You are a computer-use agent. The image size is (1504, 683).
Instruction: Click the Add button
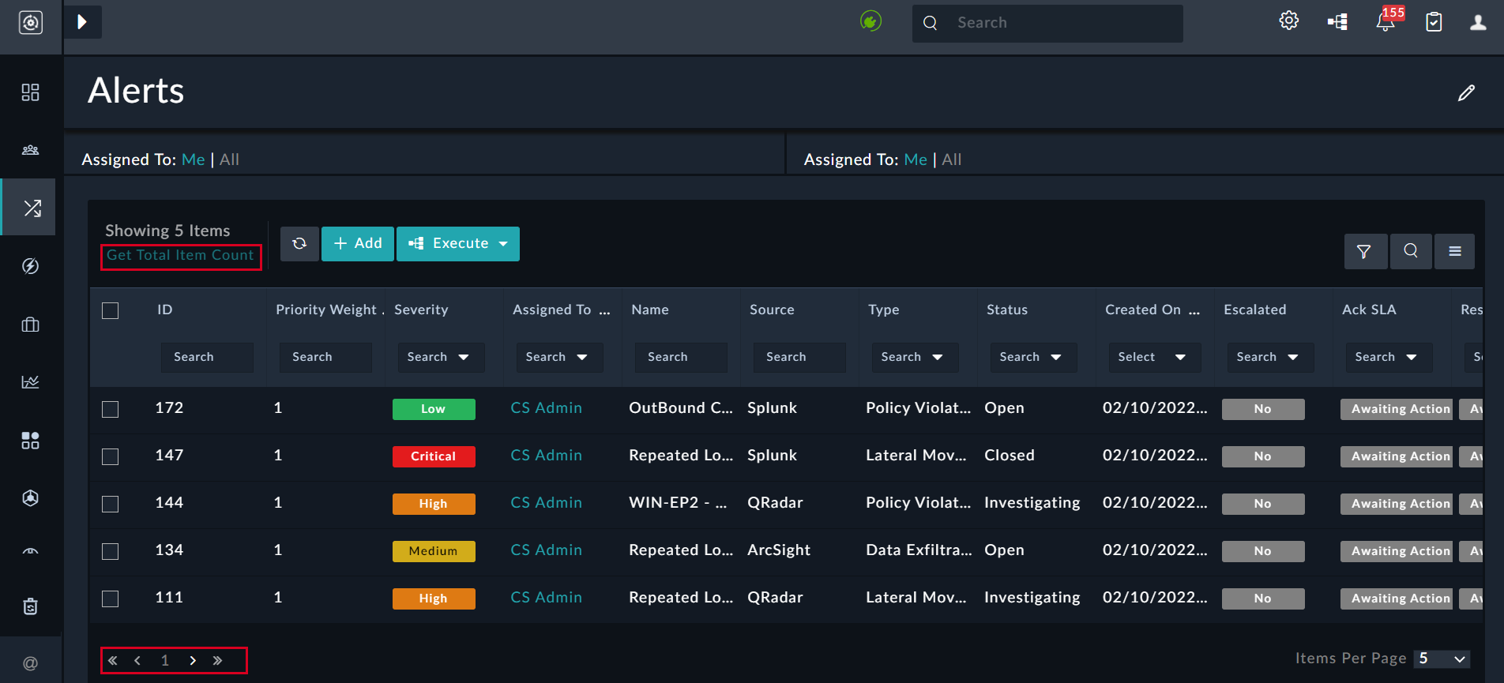click(x=358, y=243)
